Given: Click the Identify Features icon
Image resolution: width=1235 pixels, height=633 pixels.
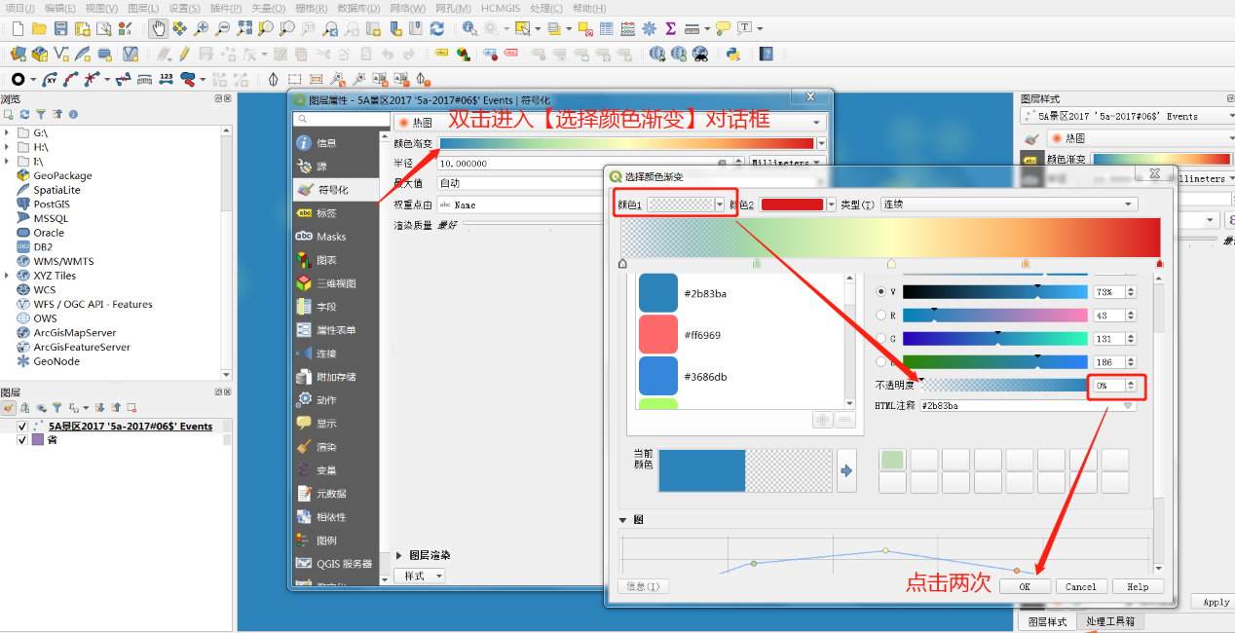Looking at the screenshot, I should point(469,29).
